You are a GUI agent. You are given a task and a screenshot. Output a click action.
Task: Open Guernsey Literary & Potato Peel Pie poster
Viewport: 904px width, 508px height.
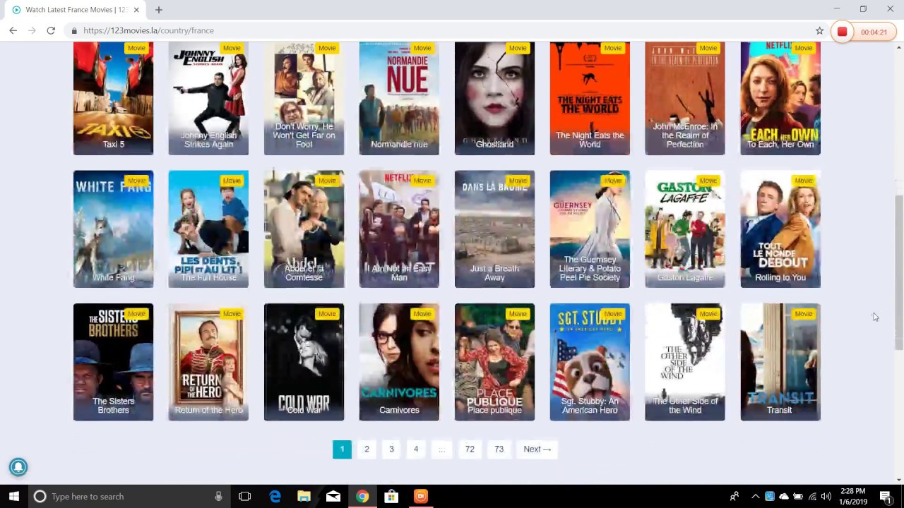(590, 229)
